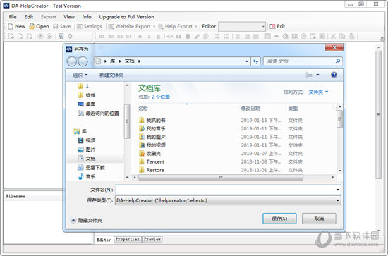Click the search documents field

[303, 61]
